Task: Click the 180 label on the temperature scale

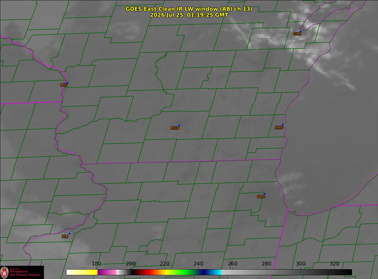Action: click(x=97, y=264)
